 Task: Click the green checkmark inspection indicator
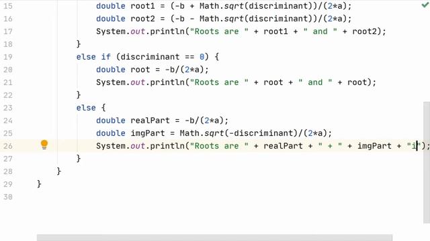tap(425, 5)
